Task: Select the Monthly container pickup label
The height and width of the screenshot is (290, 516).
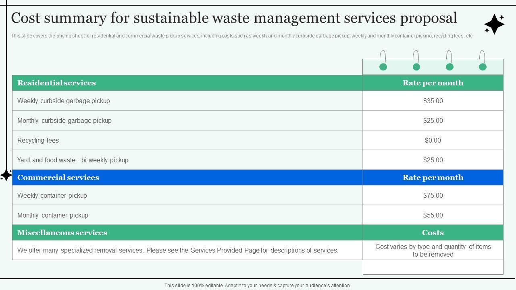Action: (53, 215)
